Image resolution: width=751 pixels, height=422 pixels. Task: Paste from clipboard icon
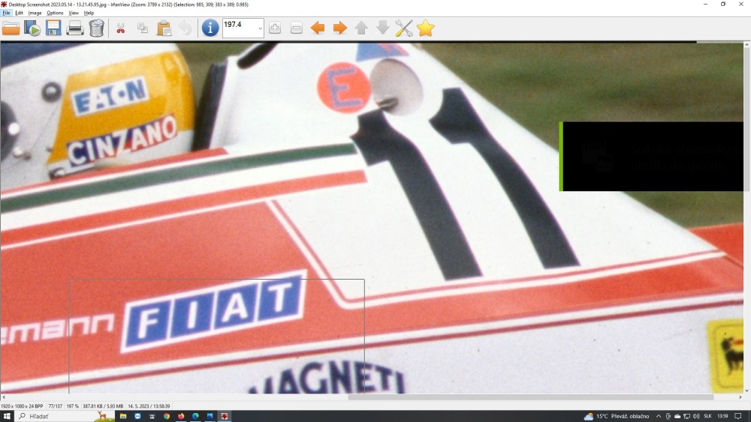(x=164, y=28)
